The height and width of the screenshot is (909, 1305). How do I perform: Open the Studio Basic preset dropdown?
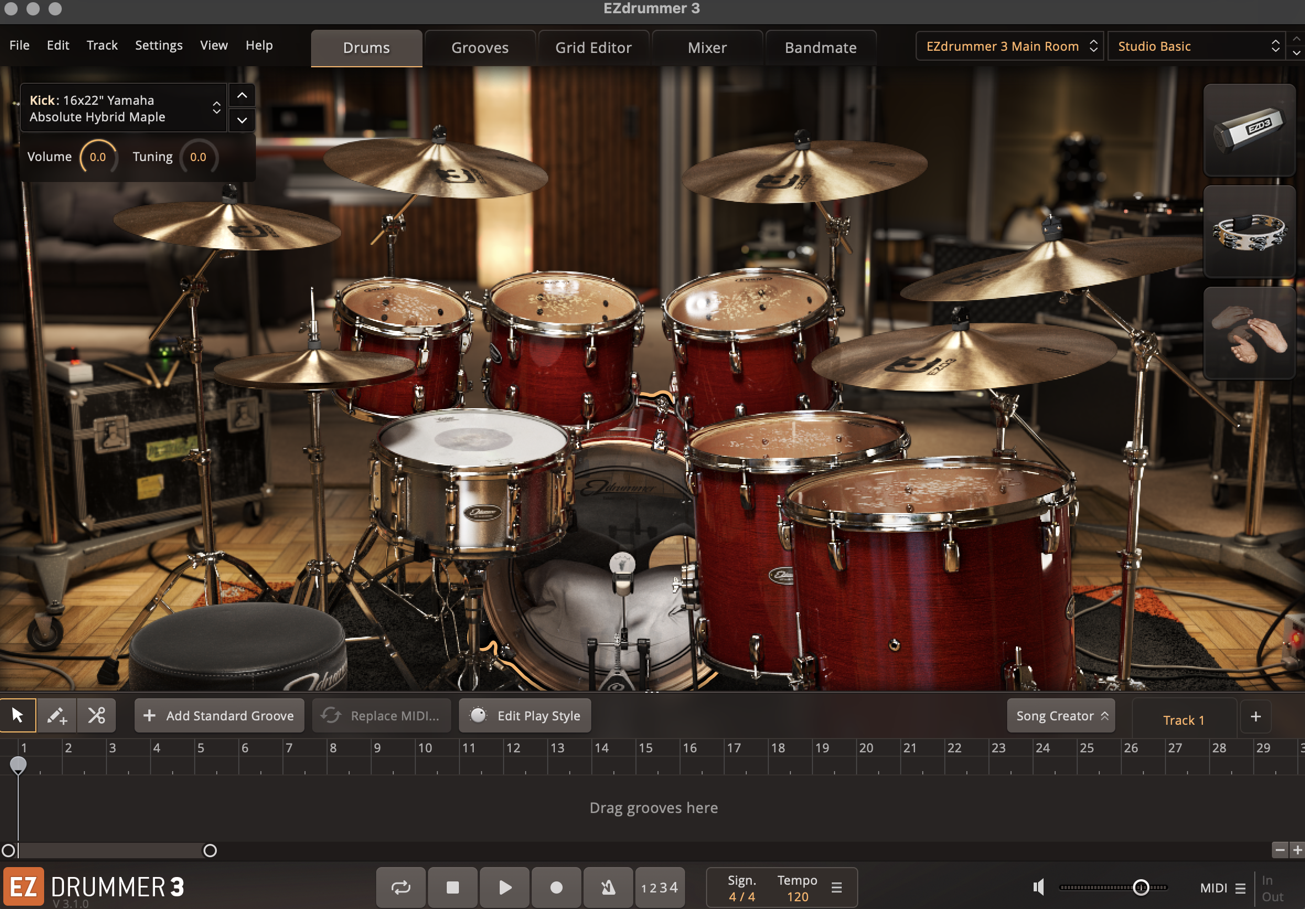(1196, 46)
